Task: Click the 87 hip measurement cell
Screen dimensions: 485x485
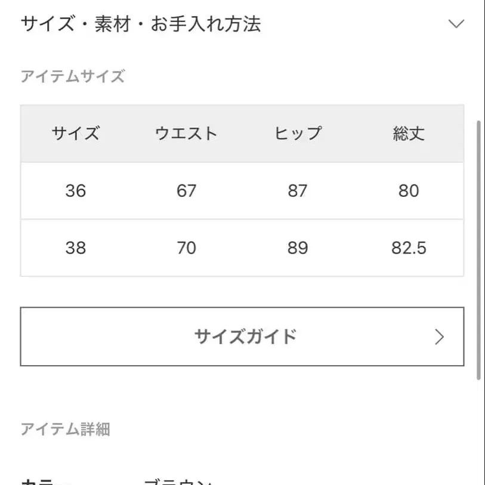Action: [298, 190]
